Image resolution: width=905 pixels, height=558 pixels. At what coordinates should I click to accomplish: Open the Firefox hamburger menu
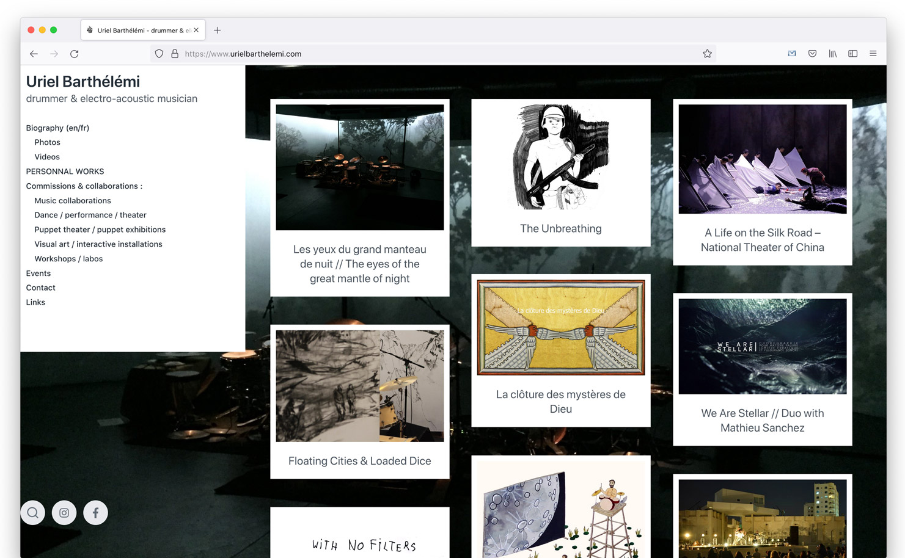(x=873, y=54)
